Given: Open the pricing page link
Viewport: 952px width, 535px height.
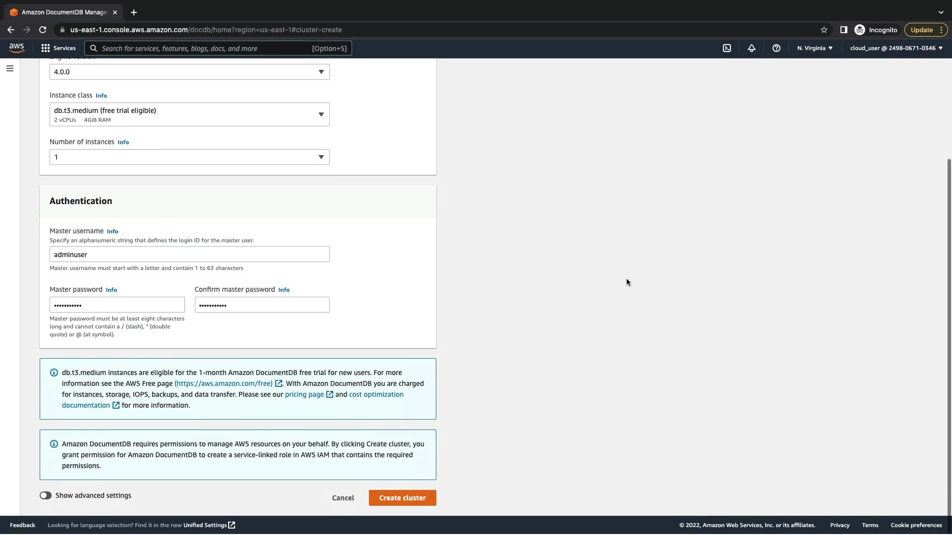Looking at the screenshot, I should pyautogui.click(x=304, y=394).
